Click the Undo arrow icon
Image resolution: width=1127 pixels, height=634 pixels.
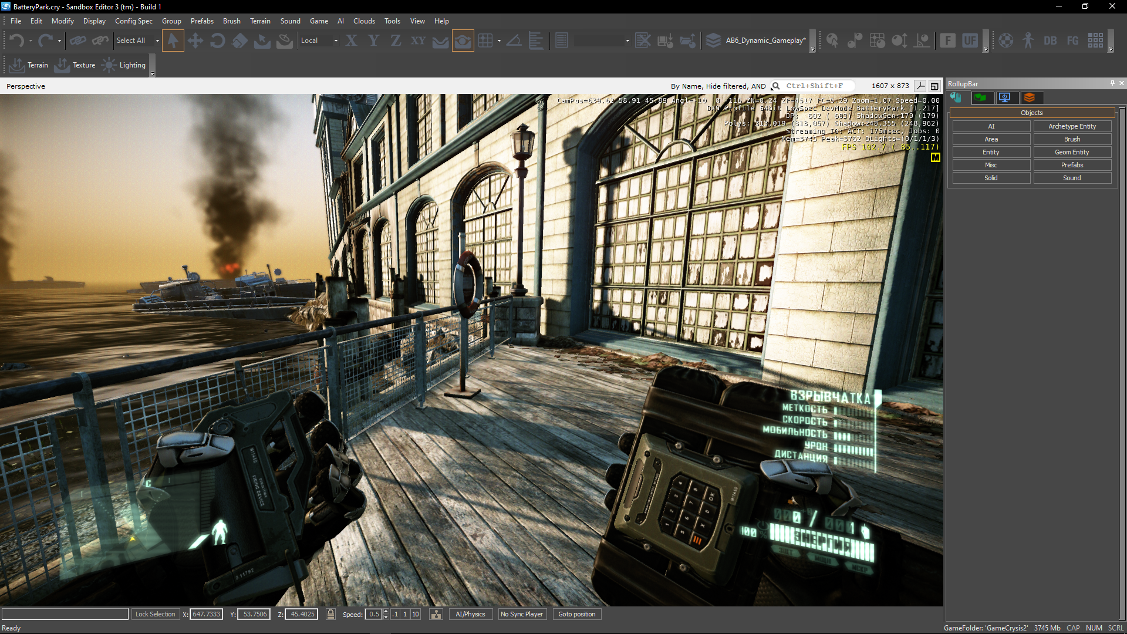click(x=16, y=41)
